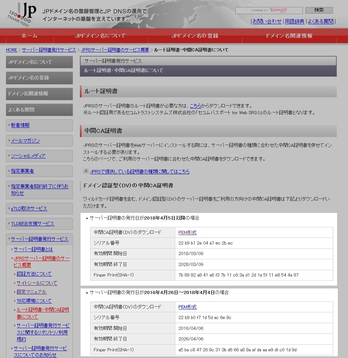Click start date 2016/04/06
Image resolution: width=348 pixels, height=358 pixels.
pos(191,328)
